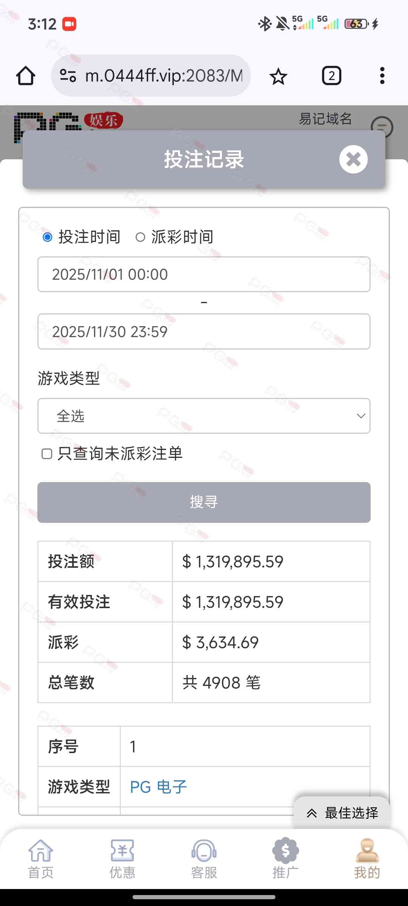Select the 投注时间 radio button
This screenshot has width=408, height=906.
[48, 237]
